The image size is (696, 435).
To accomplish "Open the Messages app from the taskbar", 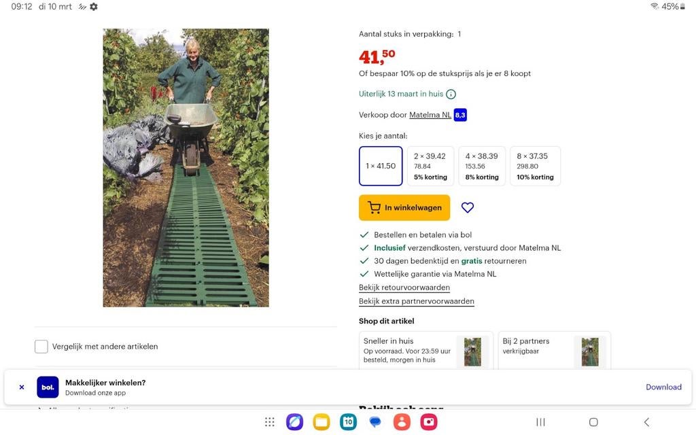I will pos(375,421).
